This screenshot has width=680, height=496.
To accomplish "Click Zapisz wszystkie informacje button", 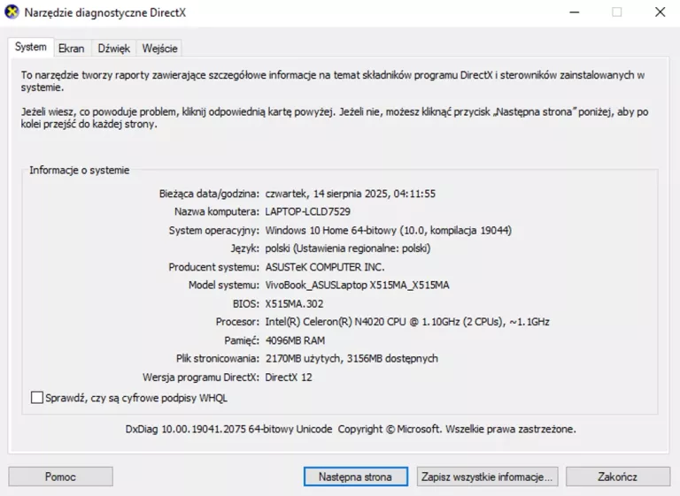I will (x=487, y=477).
